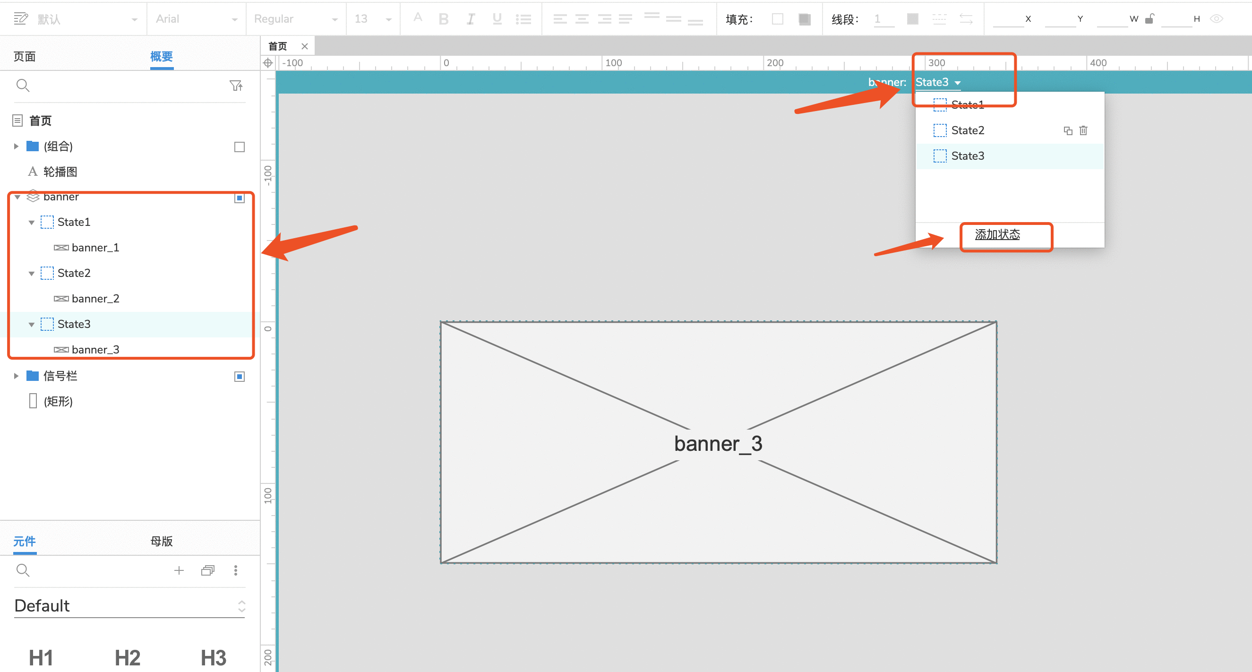Select State3 layer in layers panel
1252x672 pixels.
point(75,324)
